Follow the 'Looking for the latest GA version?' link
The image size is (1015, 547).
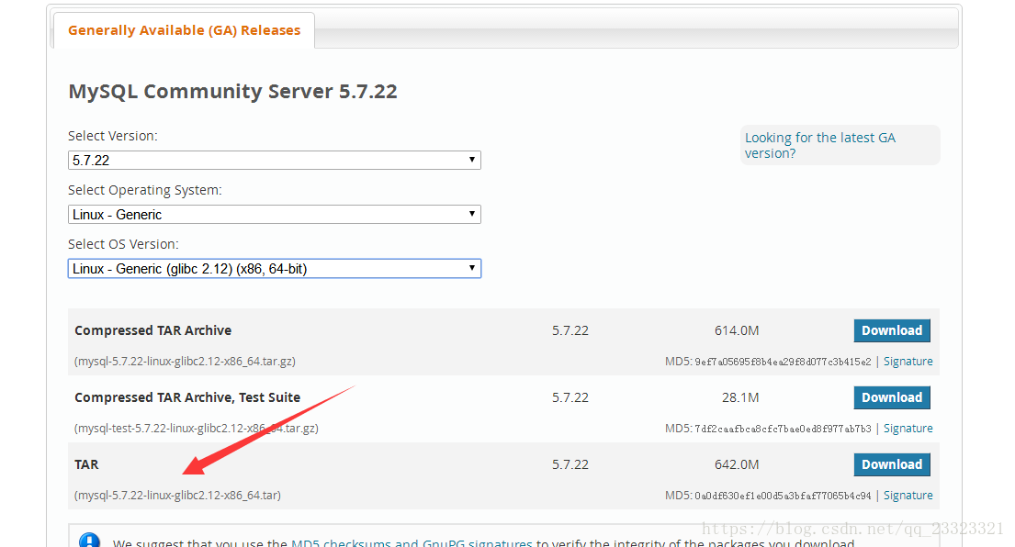819,146
